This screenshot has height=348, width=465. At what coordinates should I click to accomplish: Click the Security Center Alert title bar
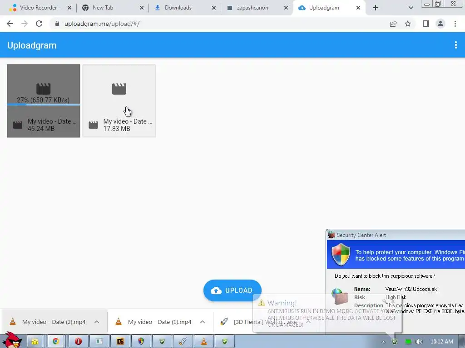pyautogui.click(x=396, y=235)
